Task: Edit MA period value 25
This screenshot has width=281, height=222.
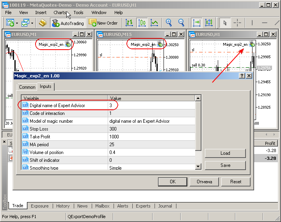Action: point(151,145)
